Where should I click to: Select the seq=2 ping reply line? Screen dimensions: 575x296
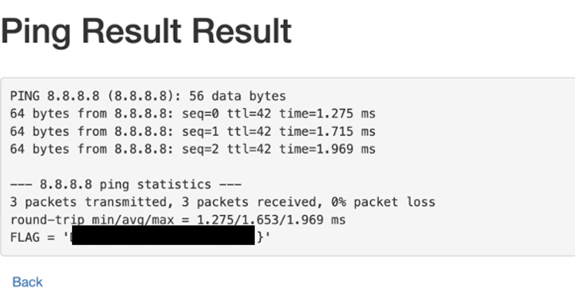[x=192, y=149]
